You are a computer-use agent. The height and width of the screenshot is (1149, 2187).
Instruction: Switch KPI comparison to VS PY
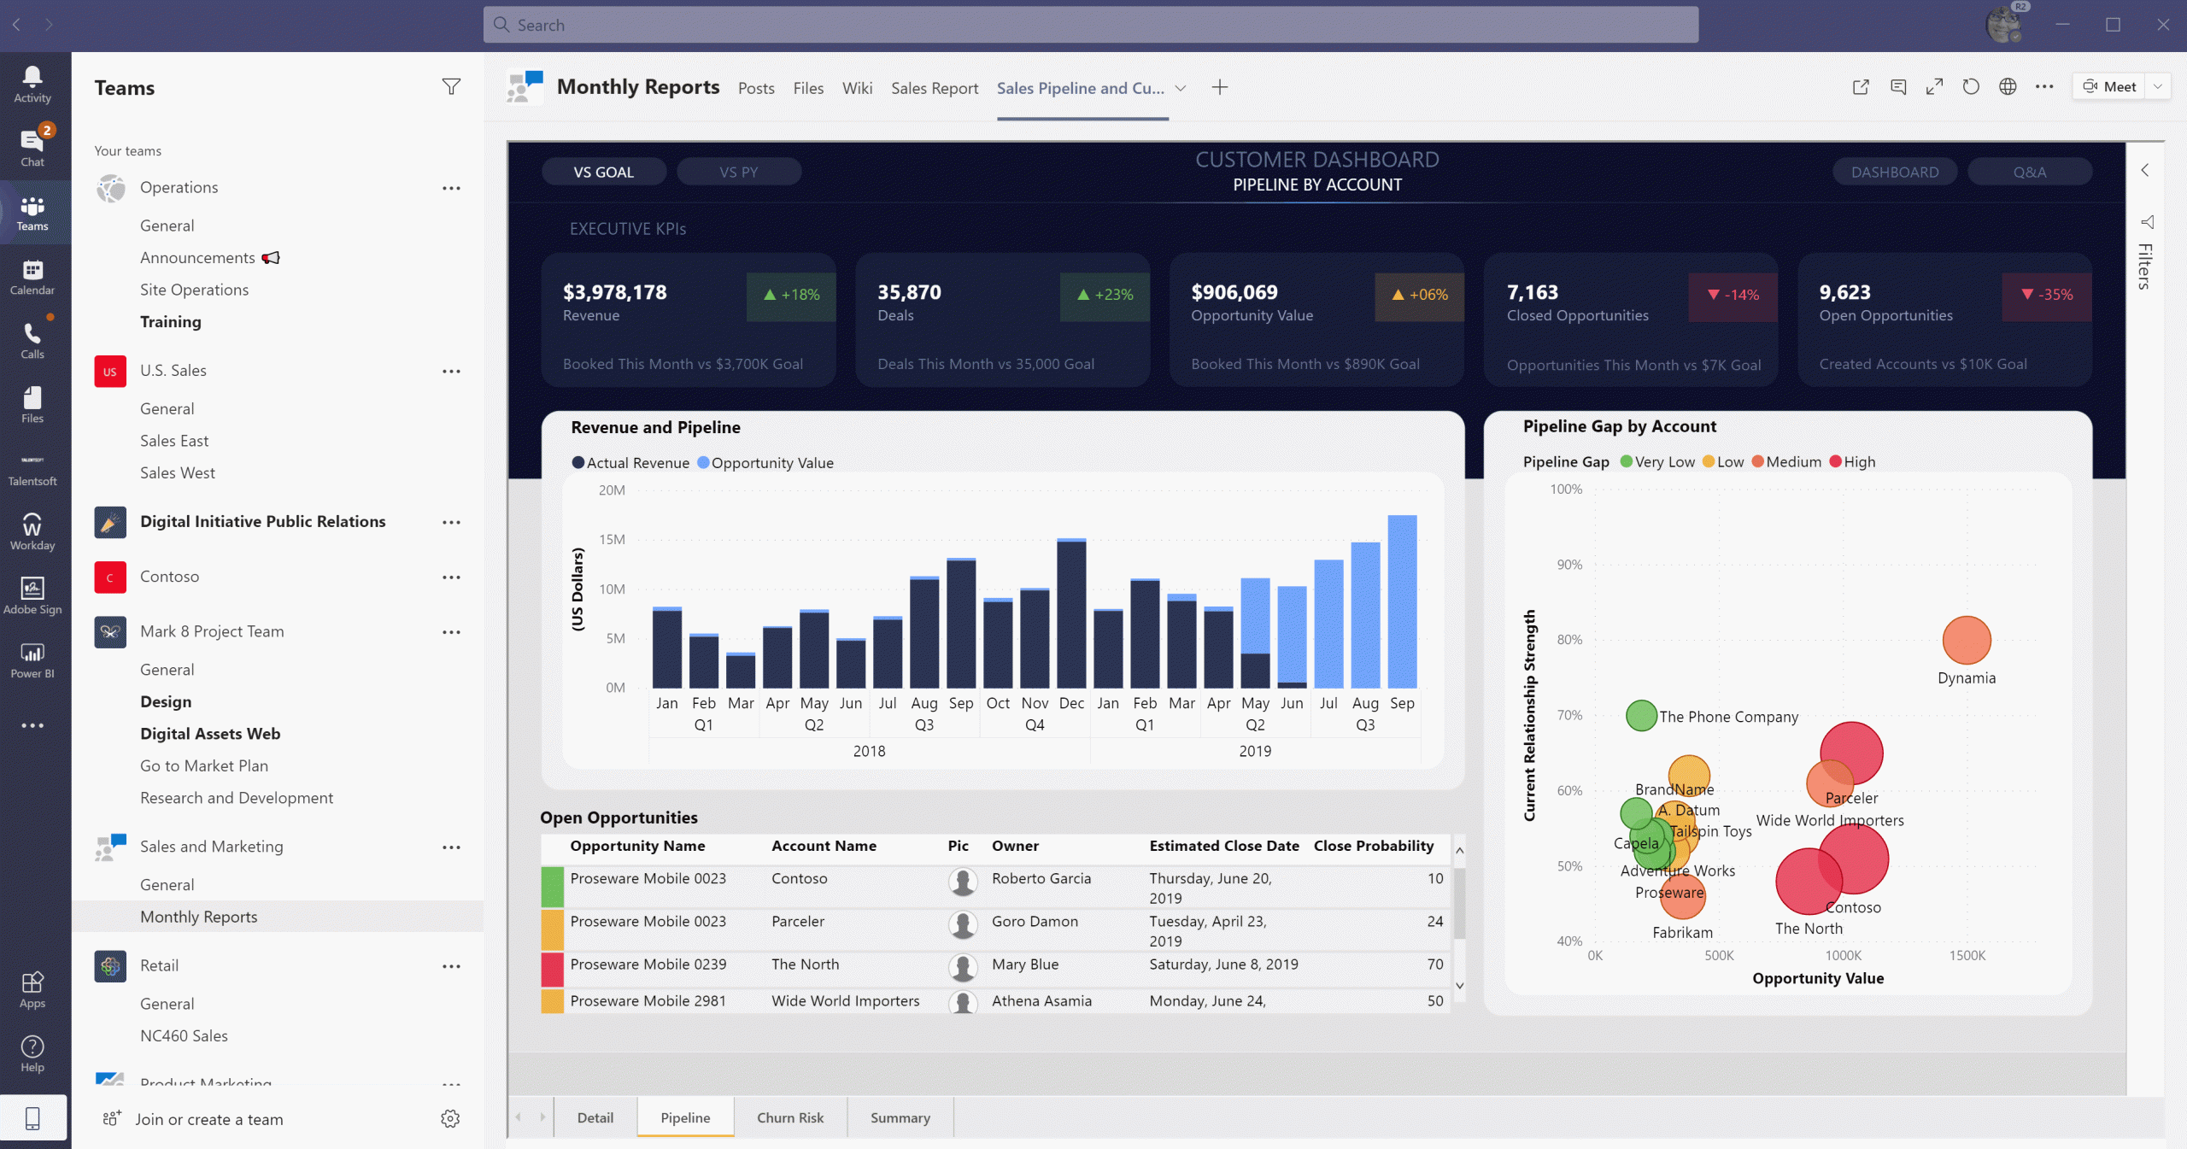click(x=739, y=172)
